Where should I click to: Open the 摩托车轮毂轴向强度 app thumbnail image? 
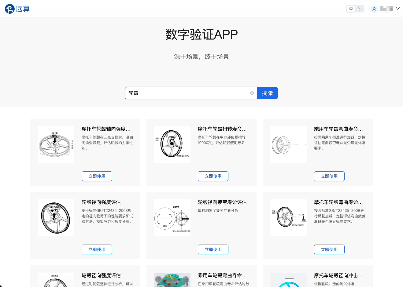[56, 144]
